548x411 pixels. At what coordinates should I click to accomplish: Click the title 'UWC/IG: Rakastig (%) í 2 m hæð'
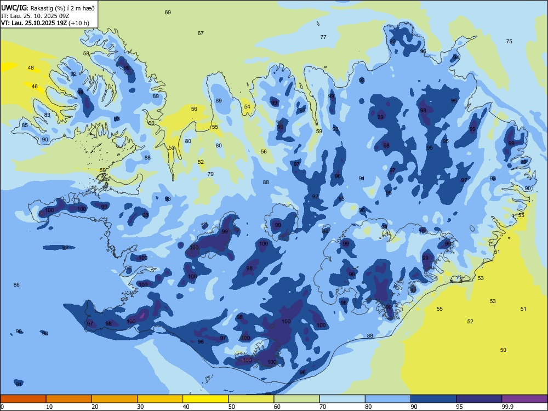48,7
